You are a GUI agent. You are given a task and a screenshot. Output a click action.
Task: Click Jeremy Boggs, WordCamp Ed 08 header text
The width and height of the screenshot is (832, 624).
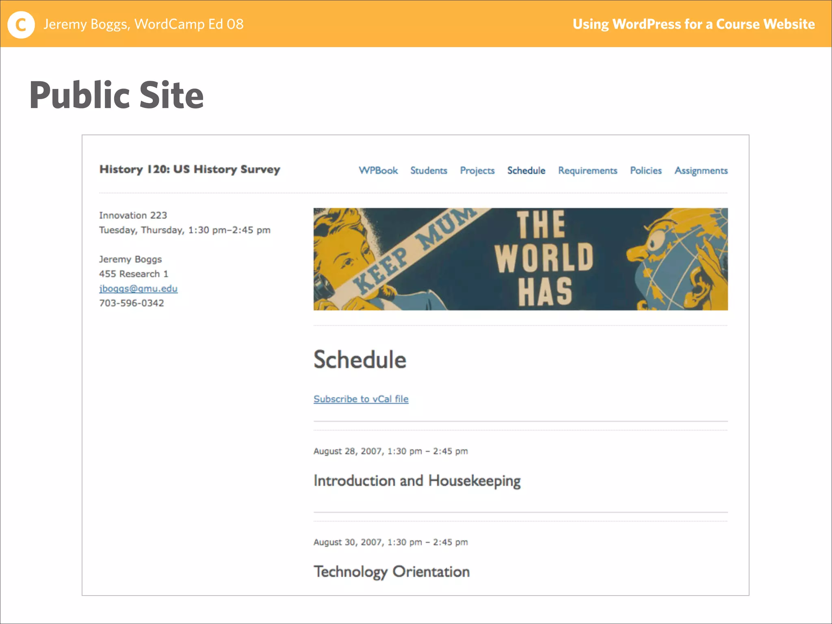tap(143, 24)
